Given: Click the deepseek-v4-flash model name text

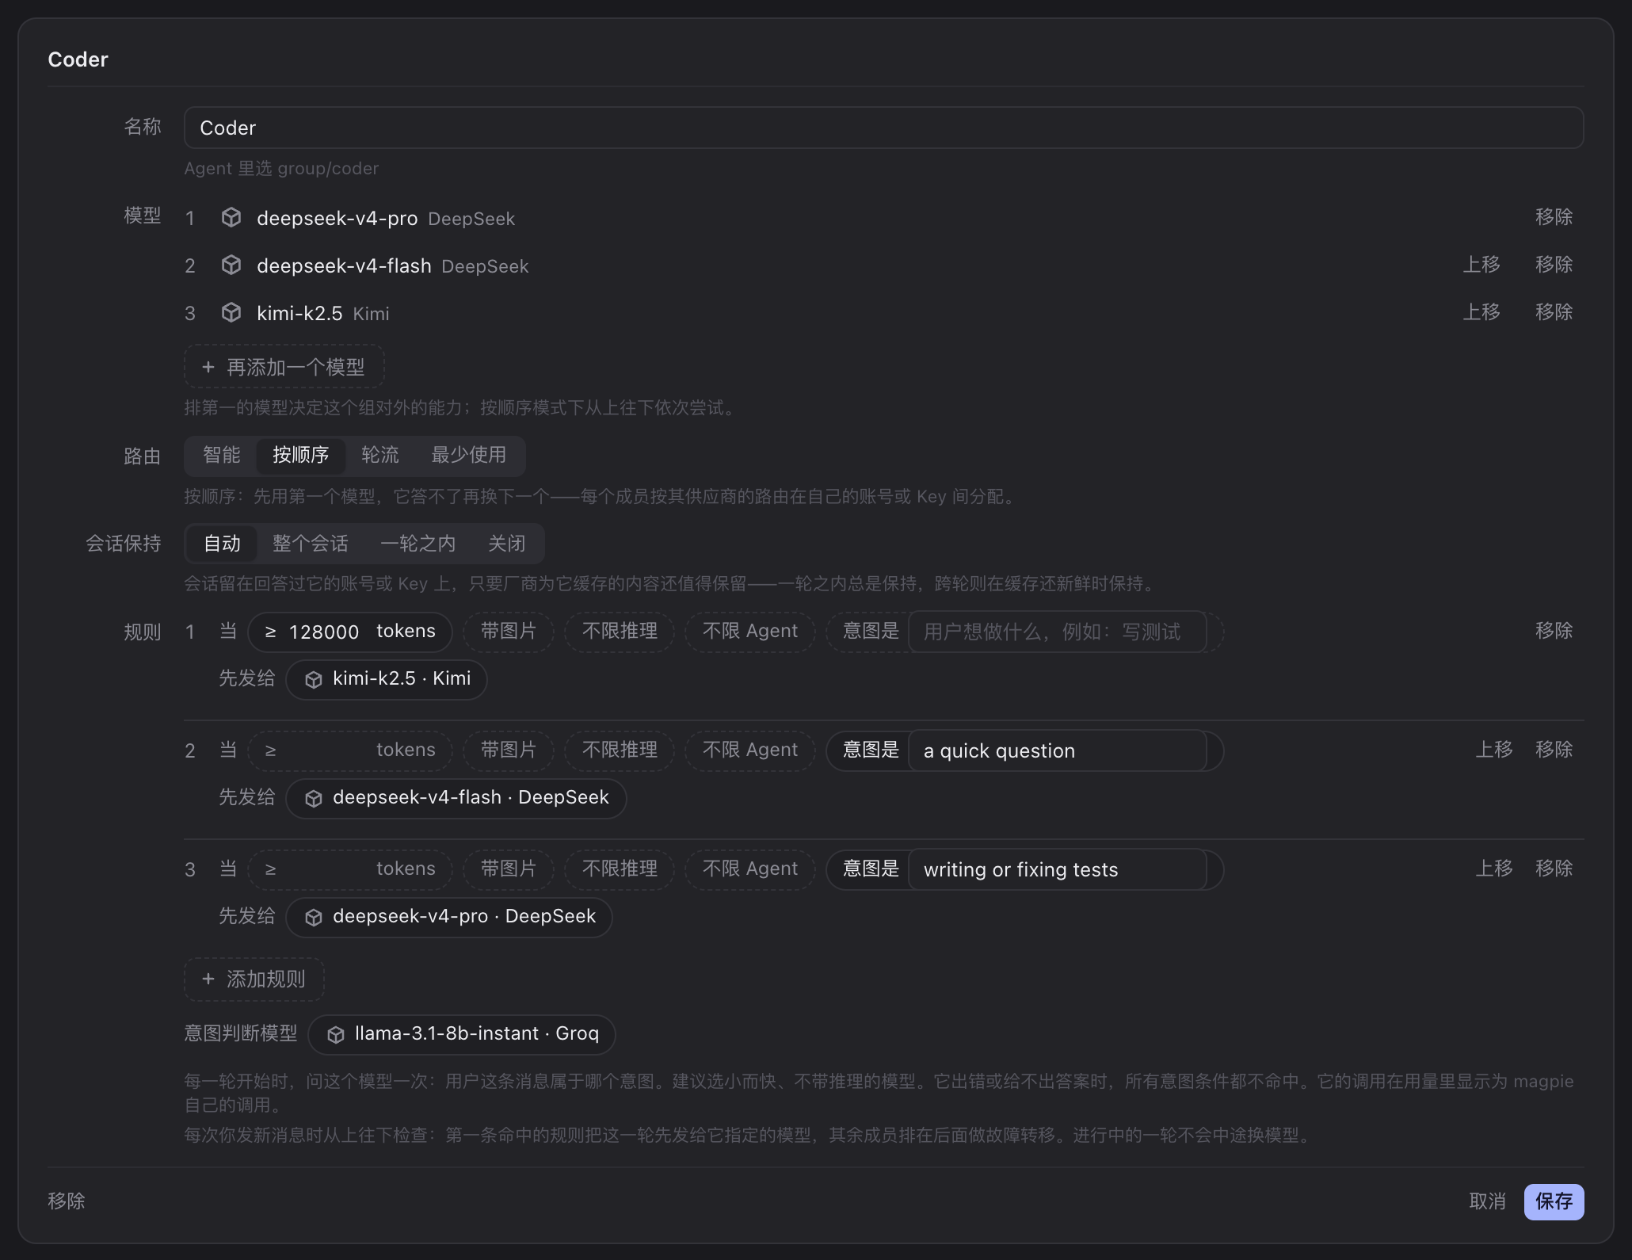Looking at the screenshot, I should tap(344, 265).
